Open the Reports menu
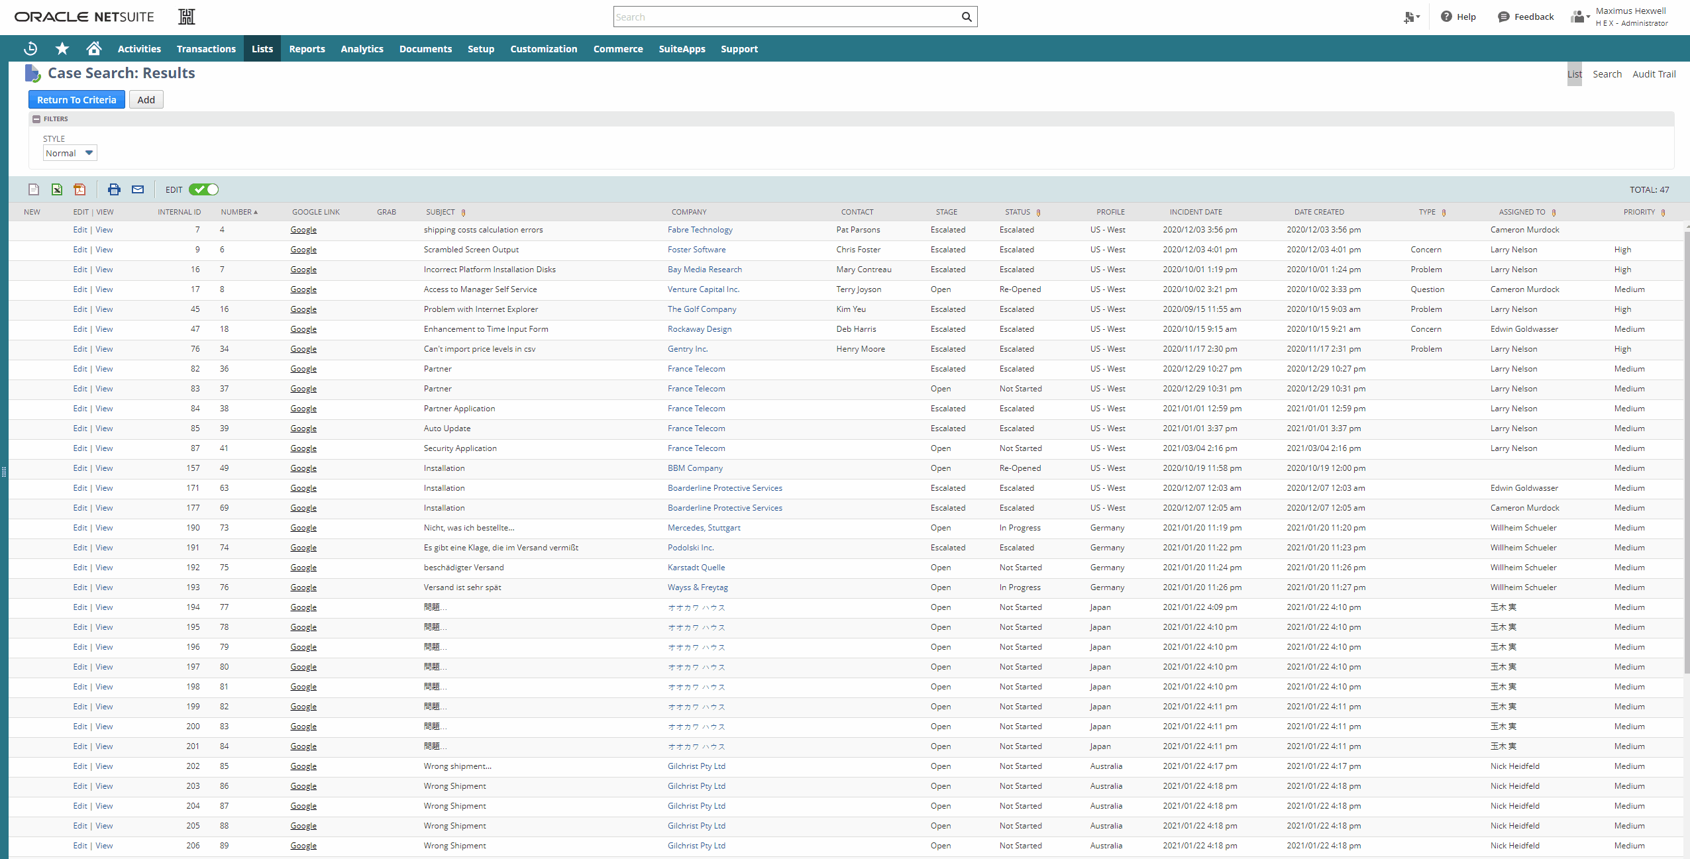The image size is (1690, 859). 307,48
